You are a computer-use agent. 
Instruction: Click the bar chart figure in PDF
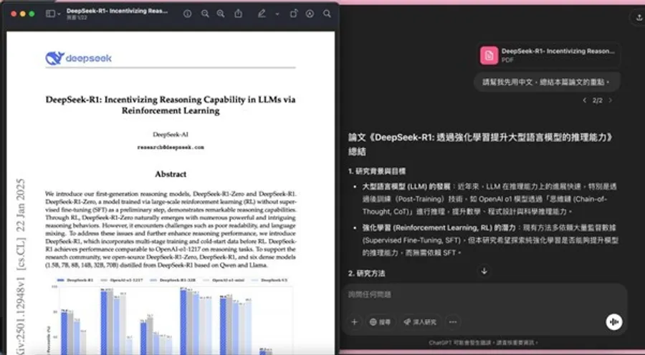(x=171, y=316)
